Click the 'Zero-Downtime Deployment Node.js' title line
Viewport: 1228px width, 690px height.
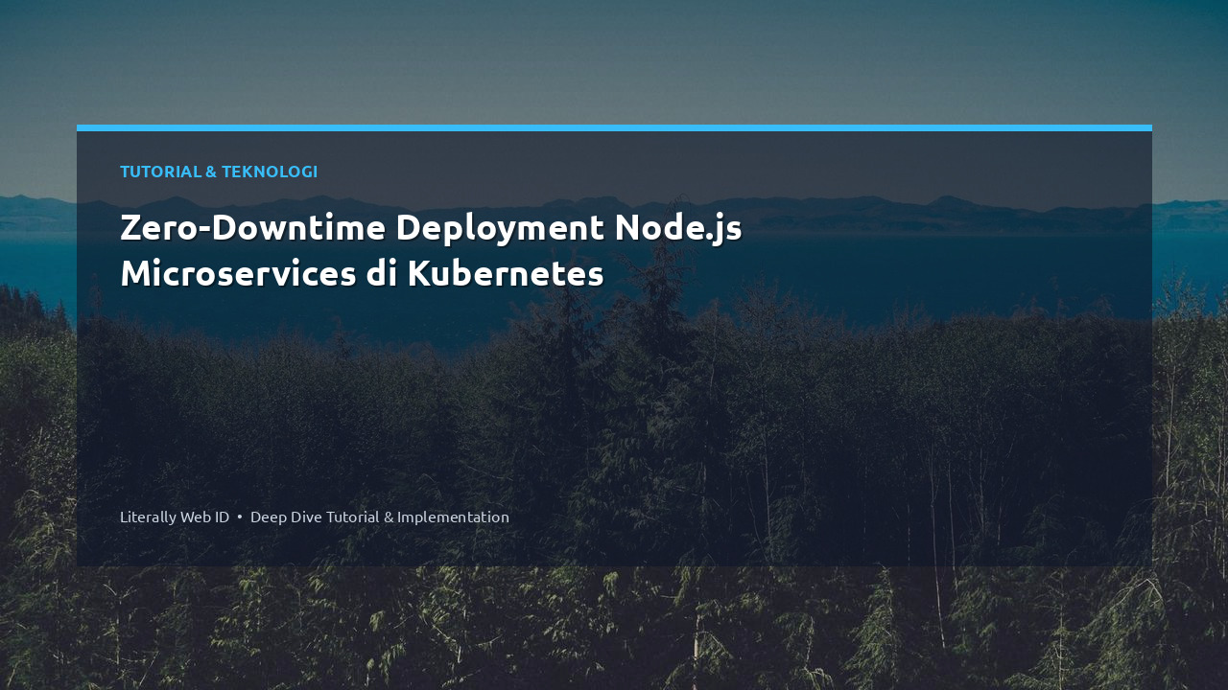pyautogui.click(x=431, y=228)
